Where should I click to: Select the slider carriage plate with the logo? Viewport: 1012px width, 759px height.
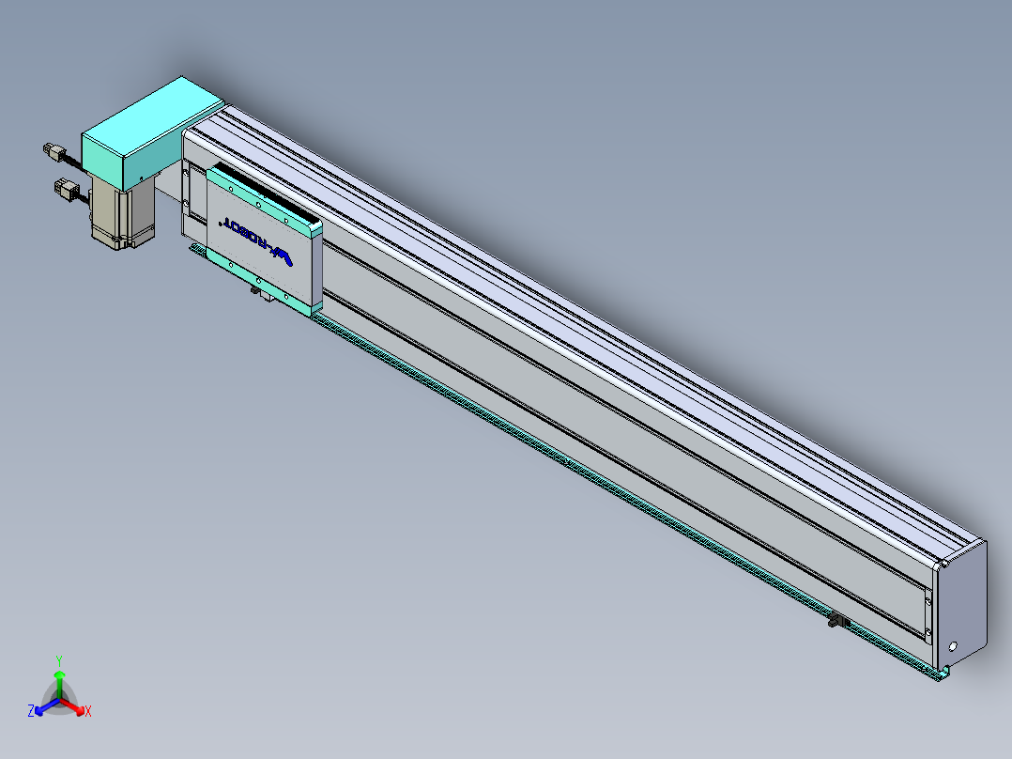(x=263, y=239)
